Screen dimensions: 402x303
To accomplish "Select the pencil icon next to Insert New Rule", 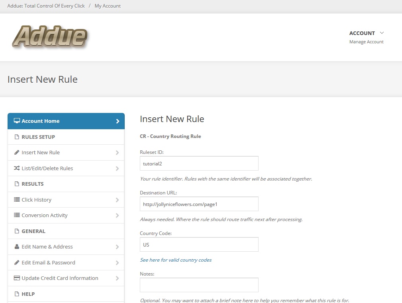I will coord(16,152).
